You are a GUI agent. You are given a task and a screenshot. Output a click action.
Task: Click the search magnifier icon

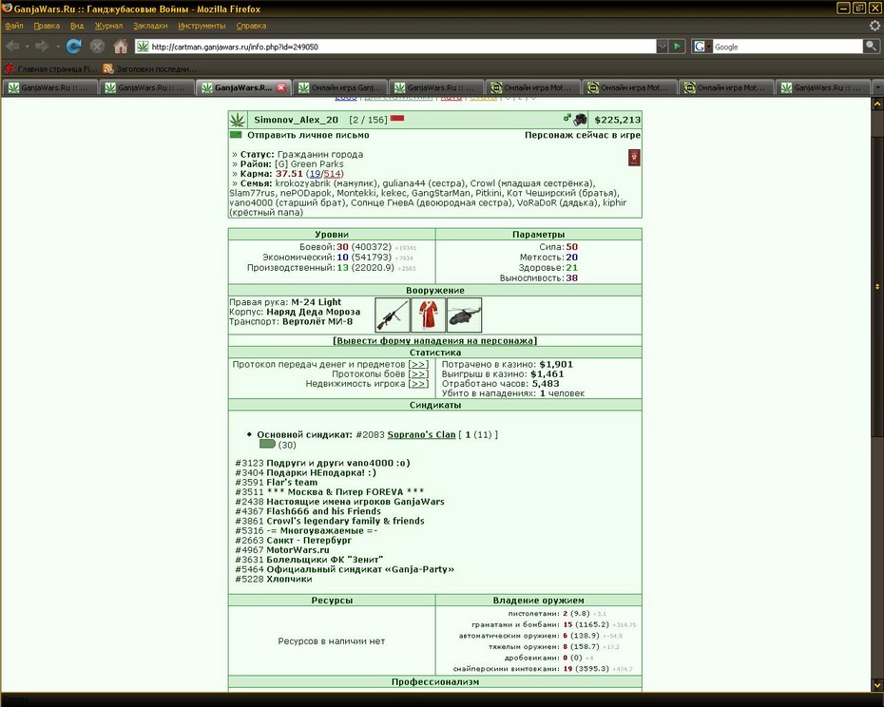pyautogui.click(x=871, y=47)
